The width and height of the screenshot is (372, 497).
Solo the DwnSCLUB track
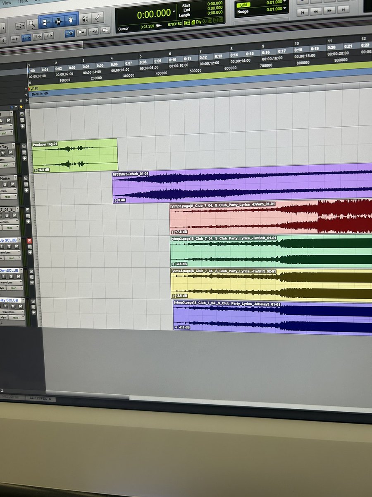tap(12, 276)
